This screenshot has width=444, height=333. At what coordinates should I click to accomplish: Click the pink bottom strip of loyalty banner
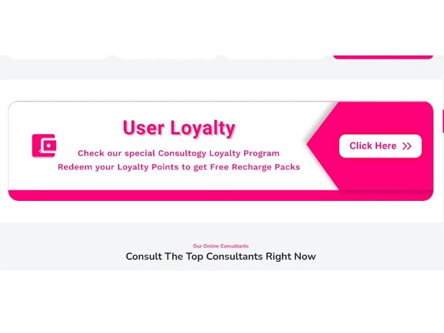point(220,195)
